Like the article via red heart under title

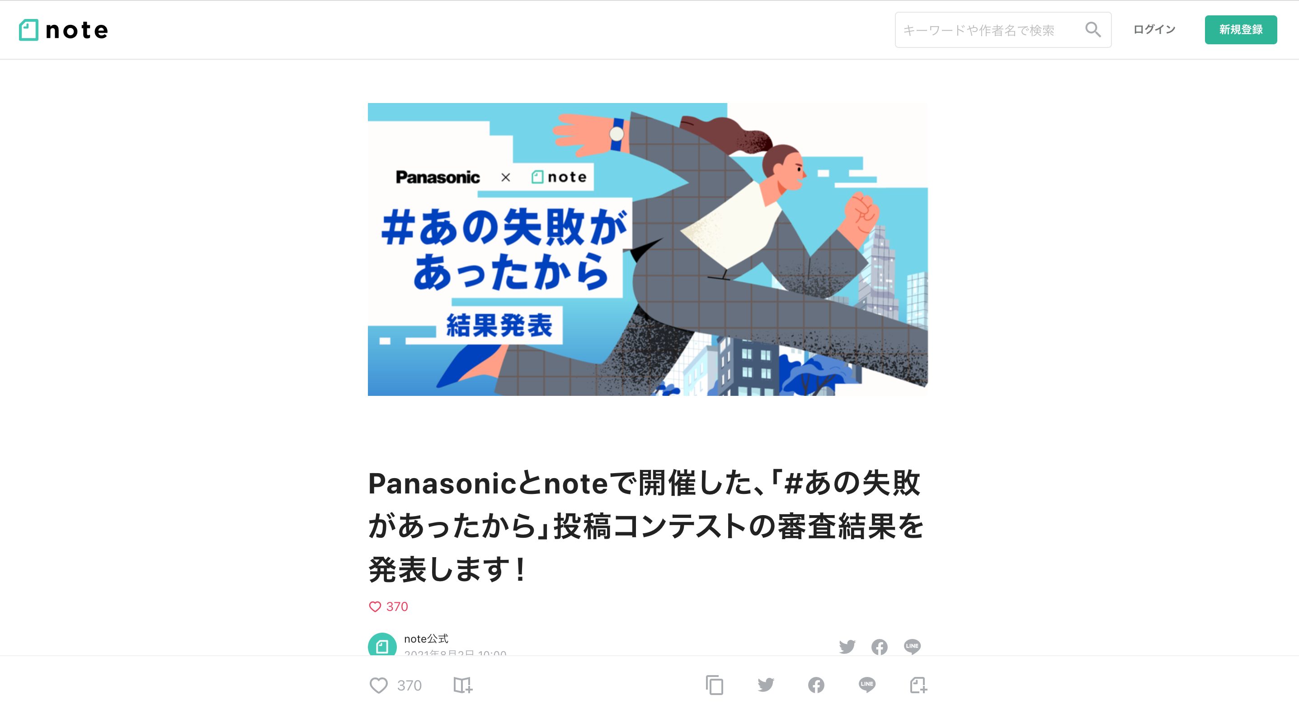click(375, 606)
